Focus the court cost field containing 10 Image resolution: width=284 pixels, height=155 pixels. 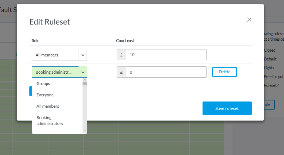(166, 55)
